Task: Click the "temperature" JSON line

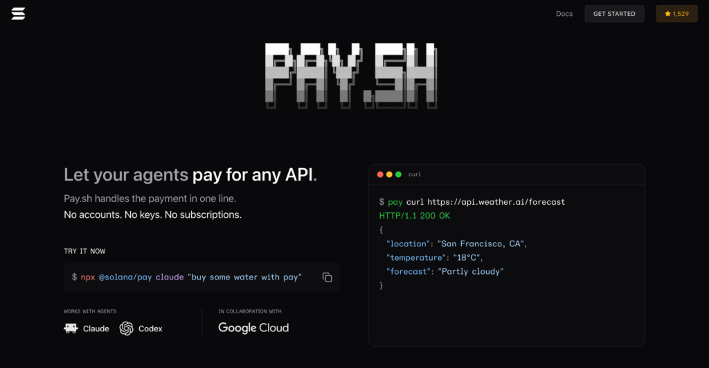Action: [x=435, y=258]
